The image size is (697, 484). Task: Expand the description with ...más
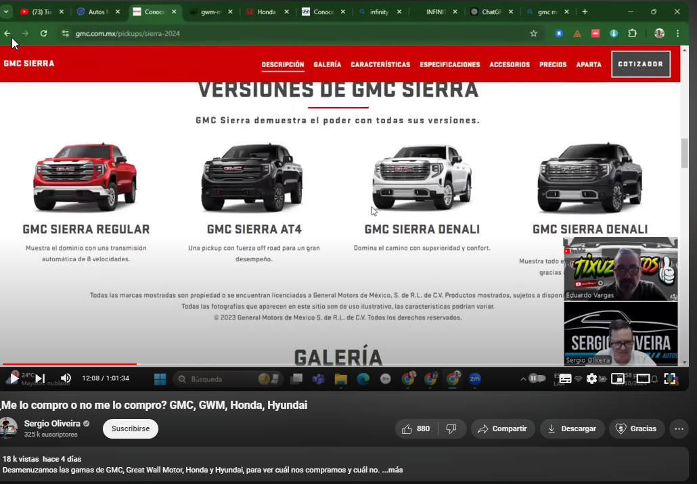pos(392,470)
